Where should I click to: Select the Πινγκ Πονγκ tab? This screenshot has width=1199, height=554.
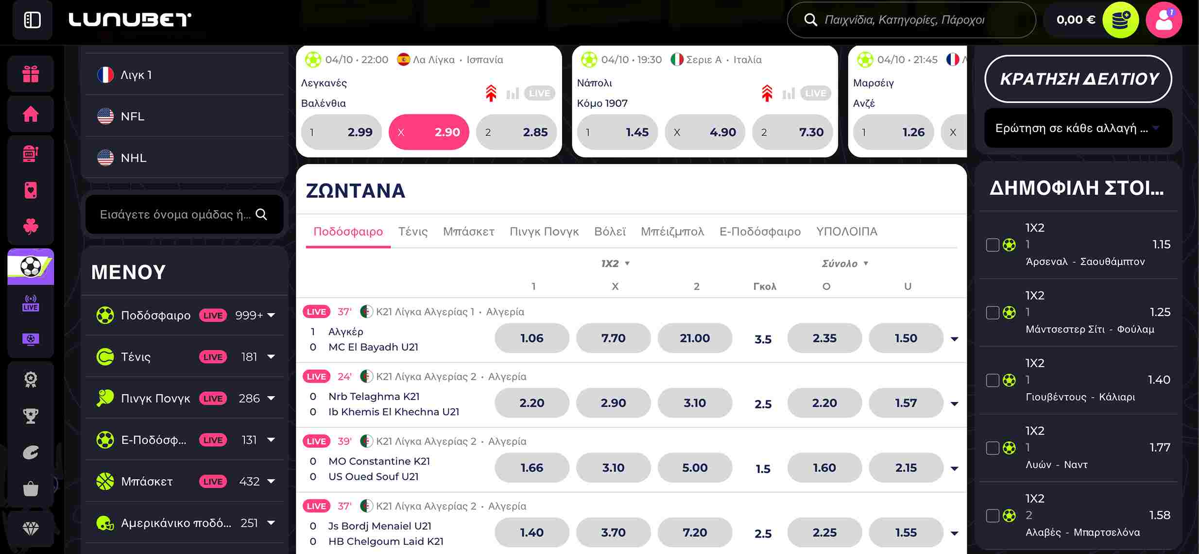pos(544,232)
